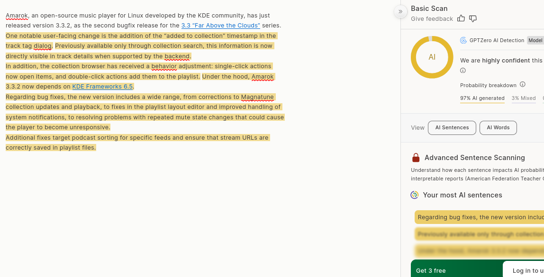Viewport: 544px width, 277px height.
Task: Click the underlined word Magnatune in text
Action: [257, 97]
